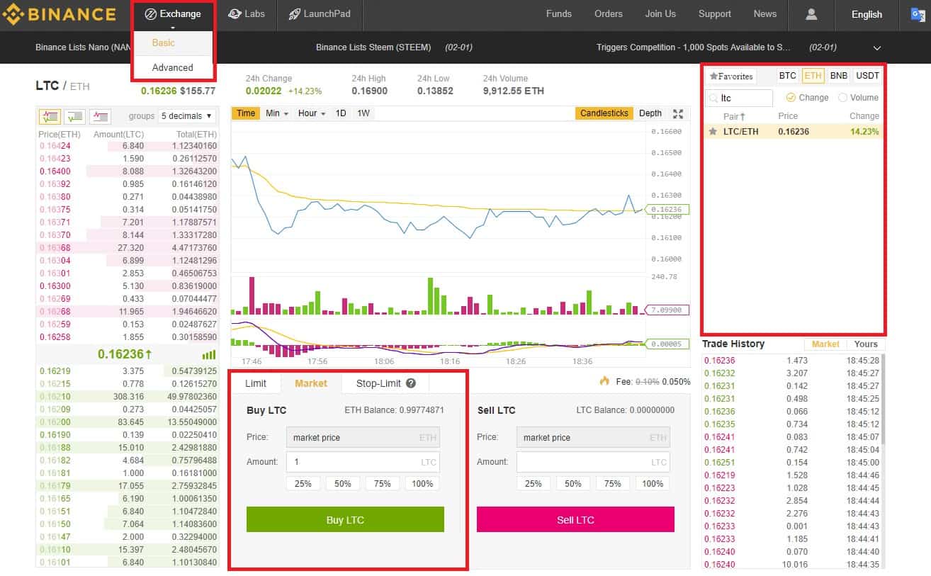This screenshot has height=576, width=931.
Task: Click the trade history scrollbar
Action: coord(883,400)
